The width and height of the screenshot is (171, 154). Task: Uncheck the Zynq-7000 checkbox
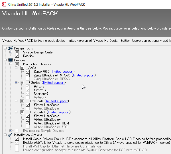28,72
